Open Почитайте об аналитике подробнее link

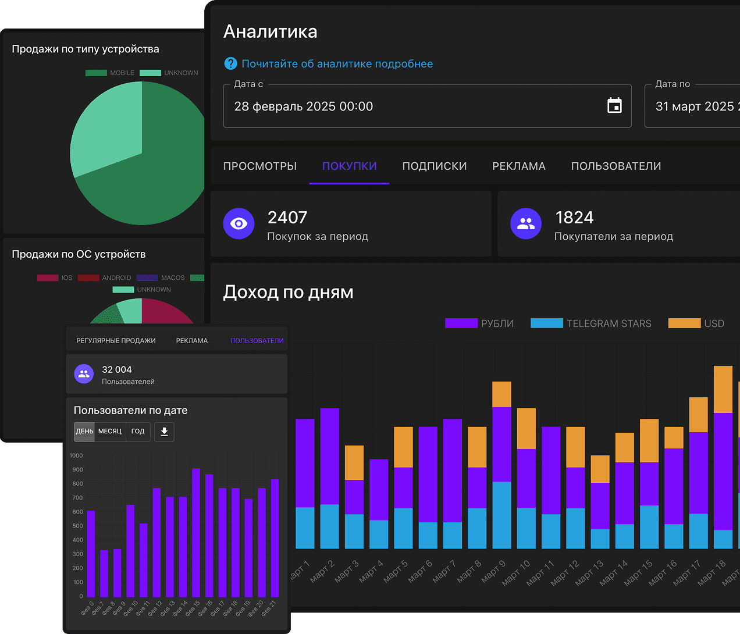tap(337, 64)
